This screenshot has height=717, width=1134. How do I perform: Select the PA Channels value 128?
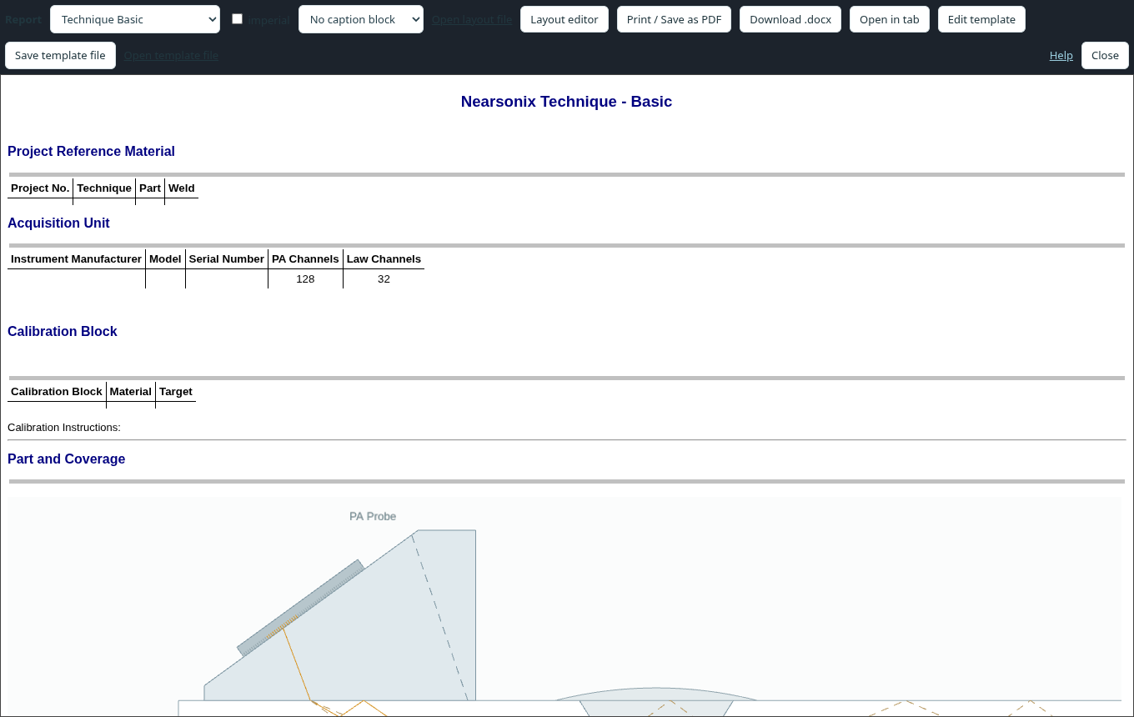(x=305, y=279)
